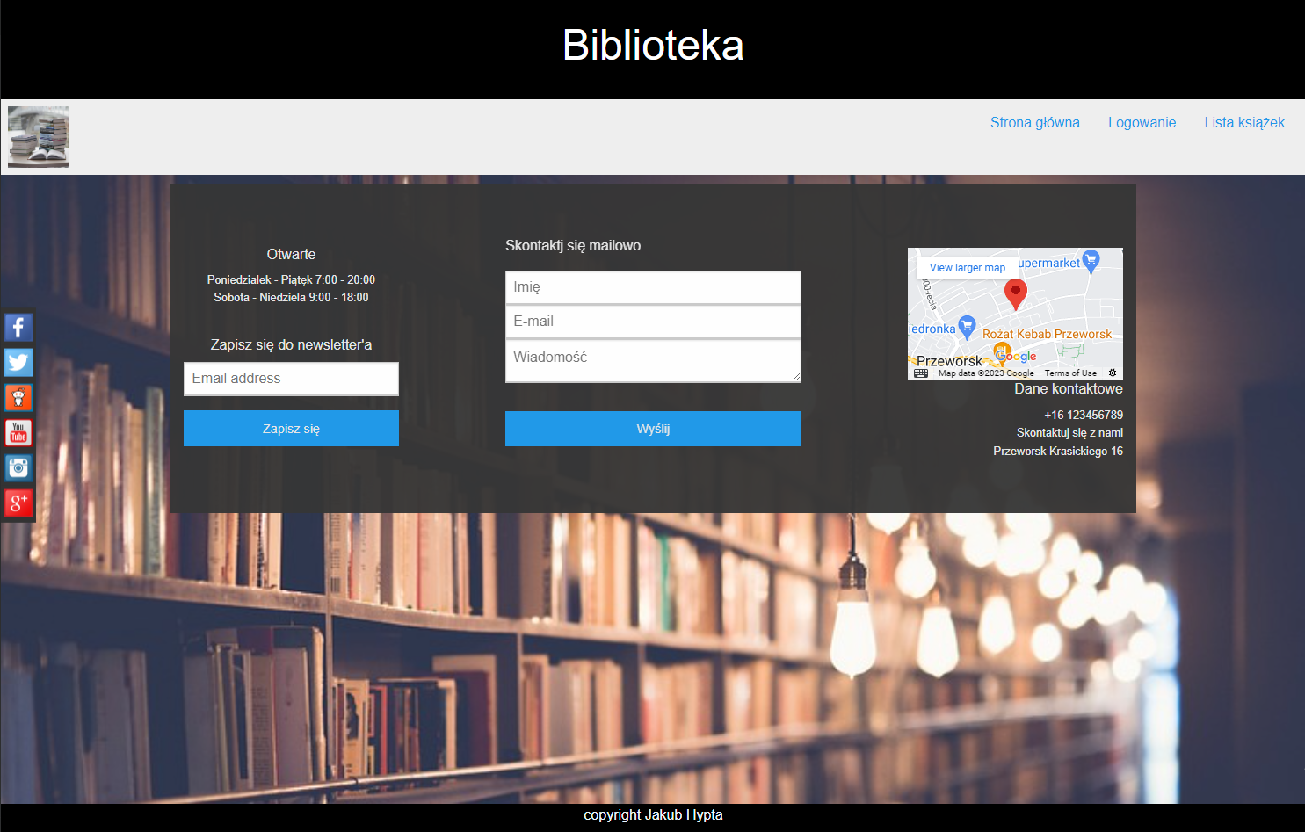Click the Google logo on the map

tap(1017, 356)
